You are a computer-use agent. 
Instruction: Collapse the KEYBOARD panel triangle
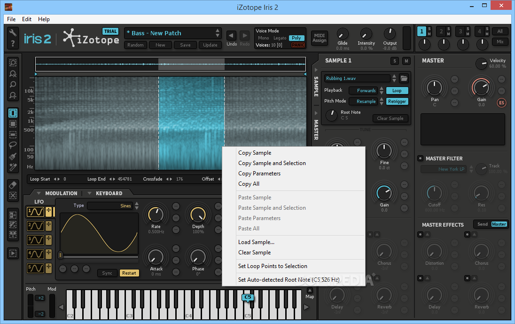click(x=89, y=193)
